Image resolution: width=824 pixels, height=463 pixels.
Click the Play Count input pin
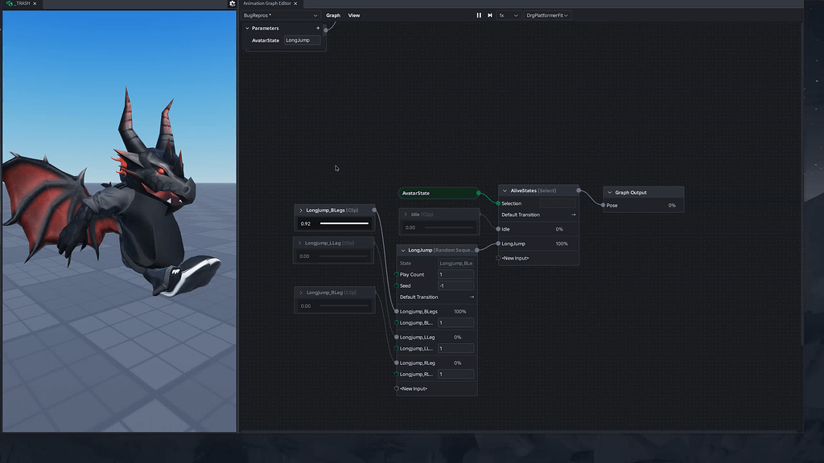coord(396,275)
